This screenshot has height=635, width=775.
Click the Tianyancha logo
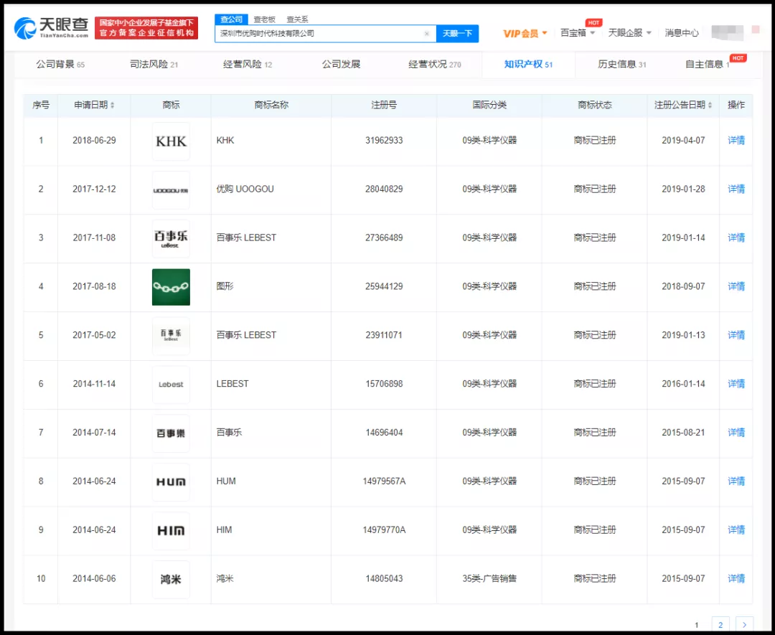coord(51,28)
